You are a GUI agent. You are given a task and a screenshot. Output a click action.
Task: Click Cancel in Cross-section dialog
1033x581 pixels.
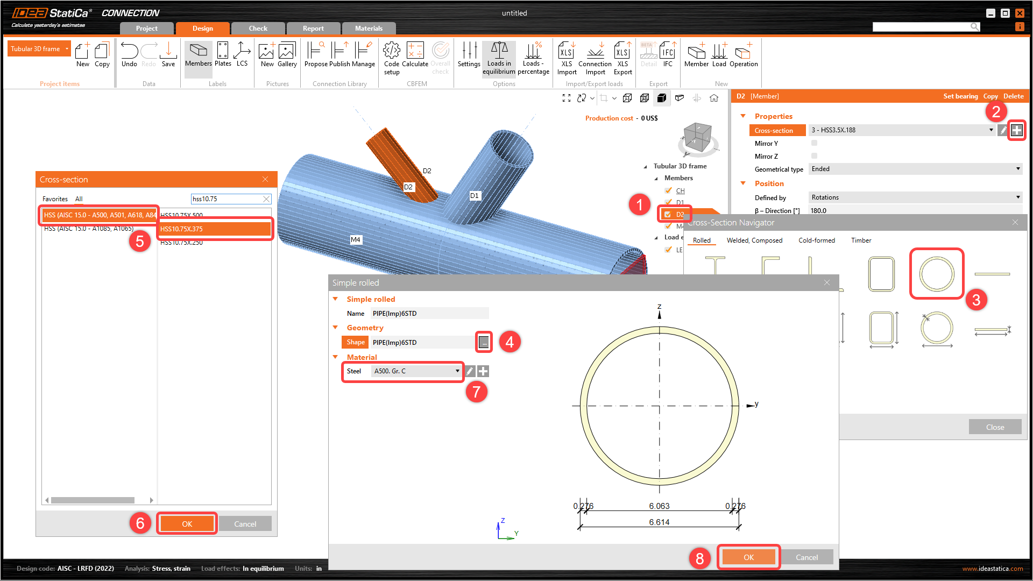[x=245, y=524]
